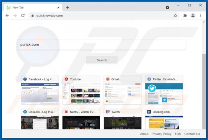Open the user profile avatar icon
This screenshot has width=208, height=140.
193,16
